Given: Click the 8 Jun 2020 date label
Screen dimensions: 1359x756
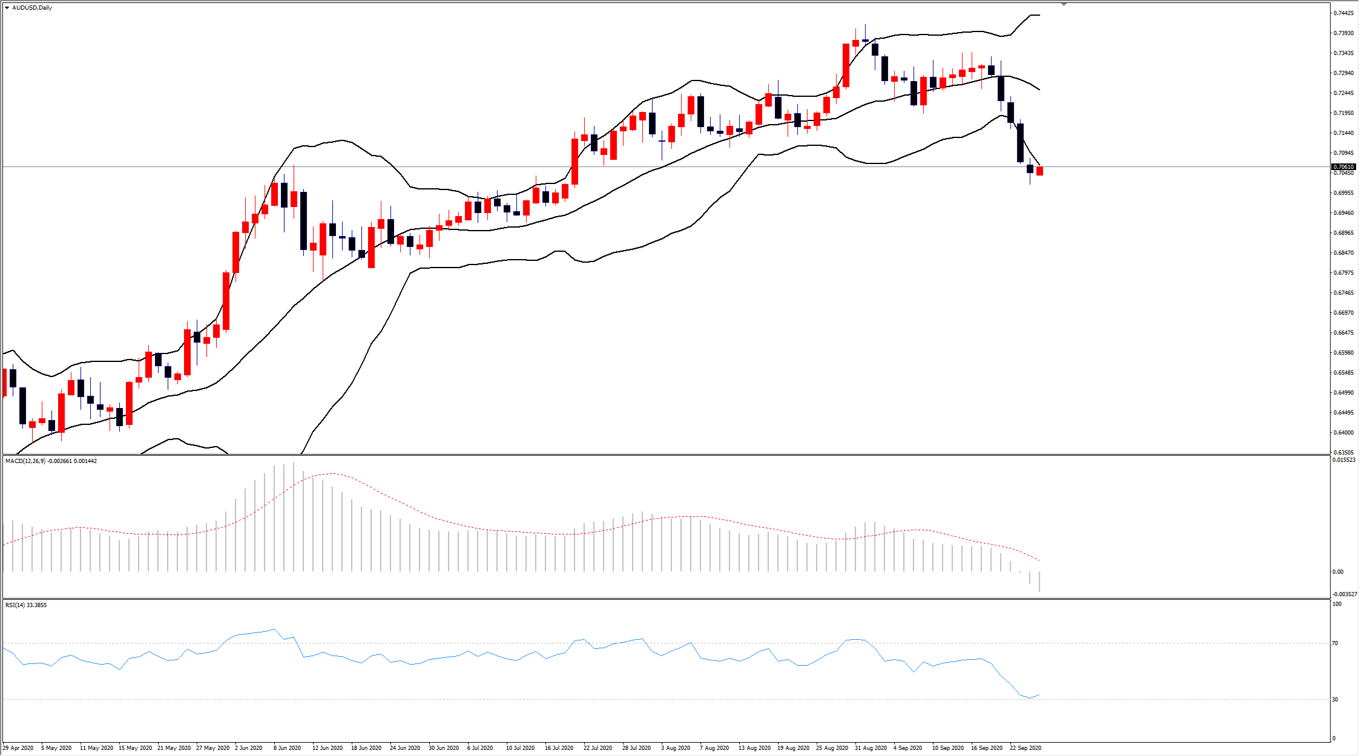Looking at the screenshot, I should 288,748.
